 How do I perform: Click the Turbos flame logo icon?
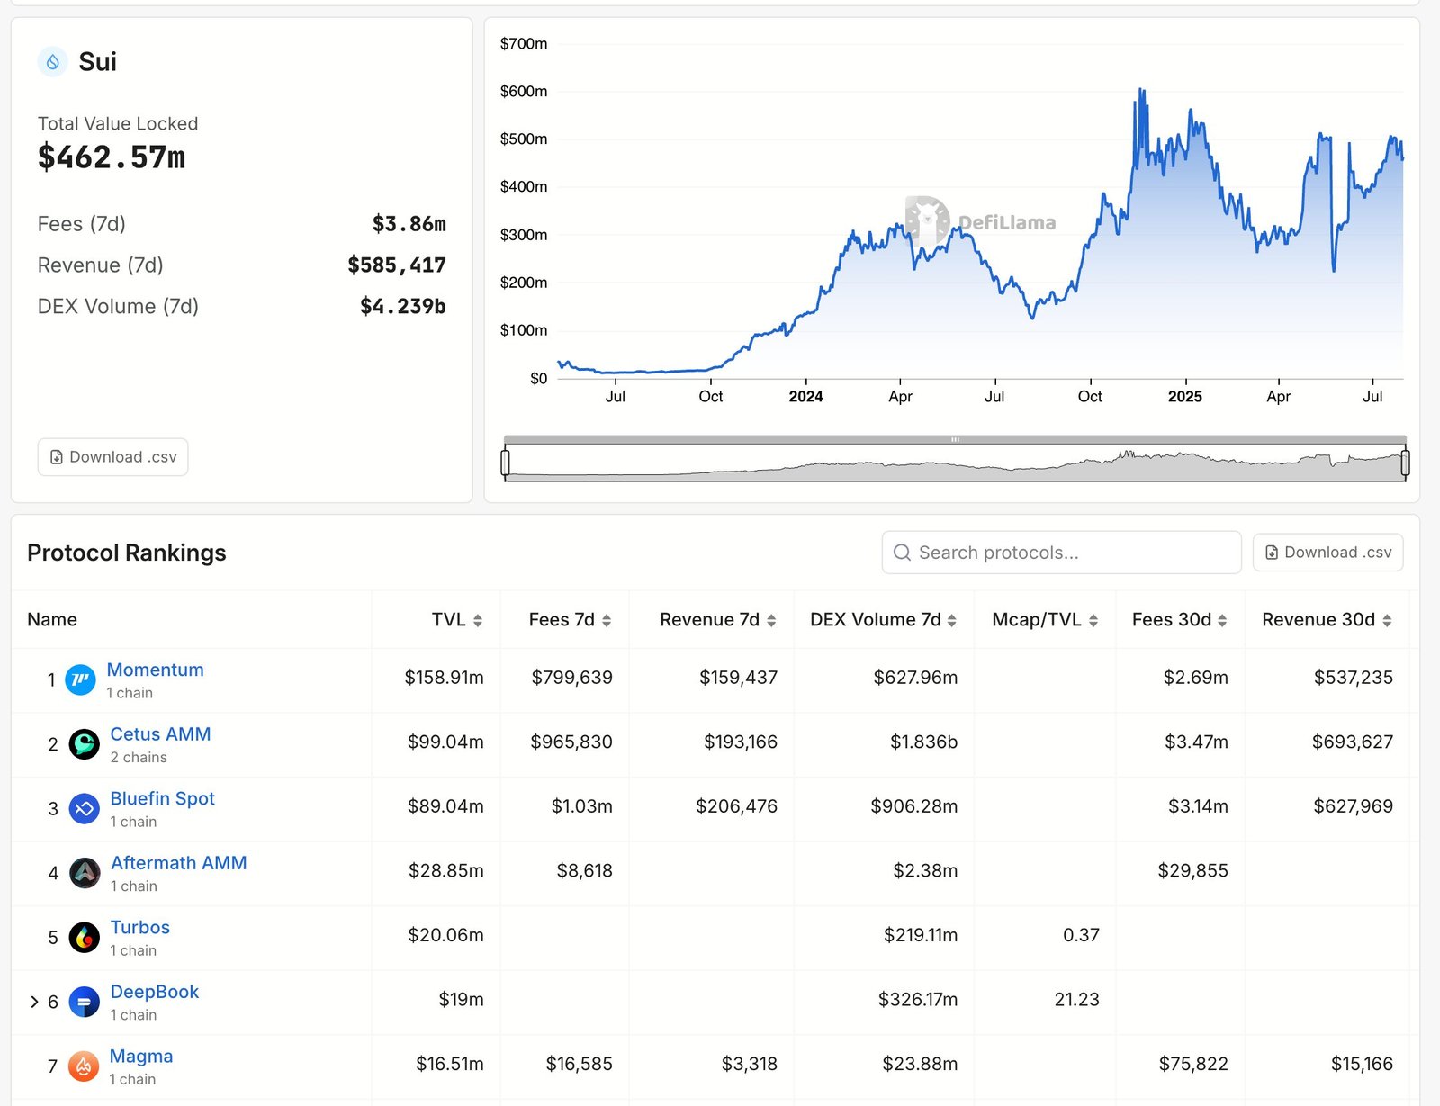85,938
